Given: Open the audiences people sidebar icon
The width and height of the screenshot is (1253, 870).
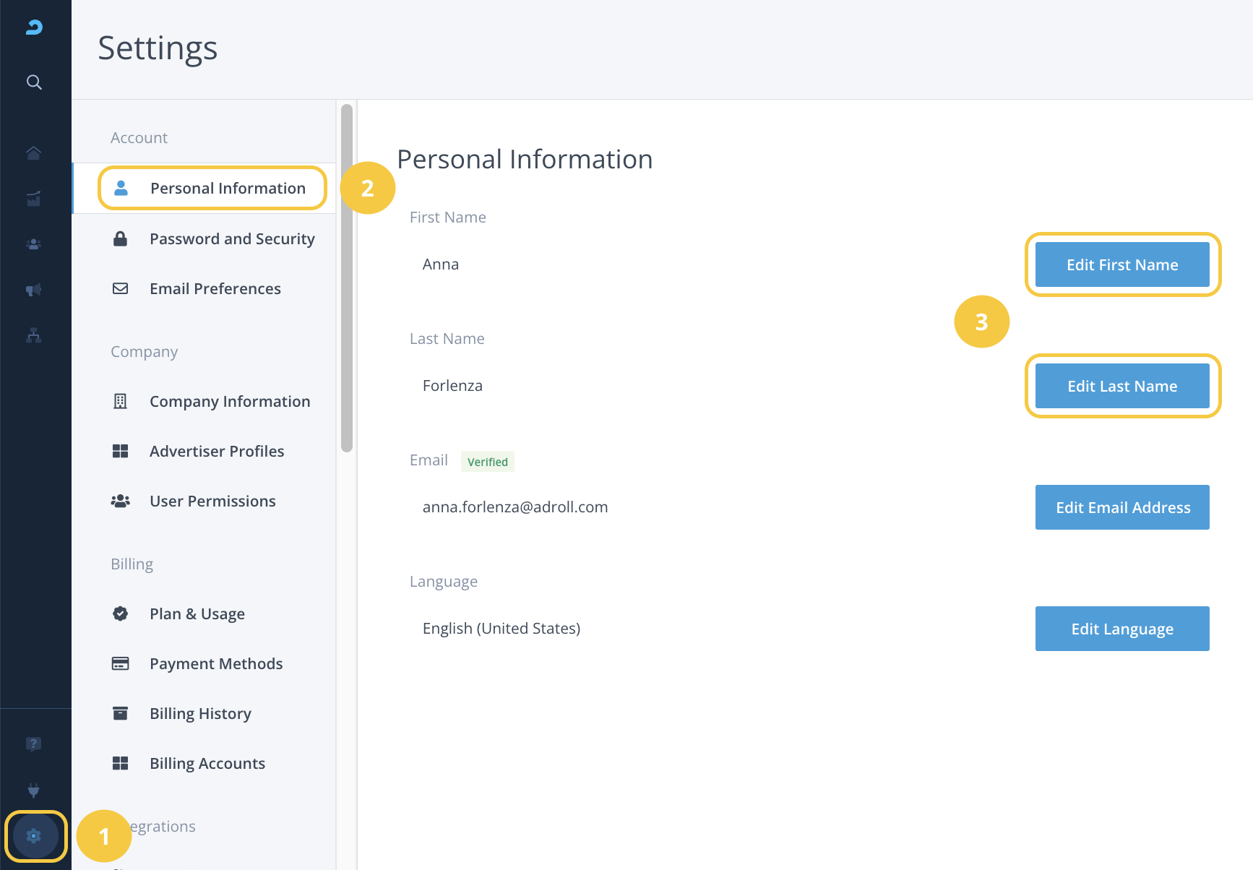Looking at the screenshot, I should [34, 244].
